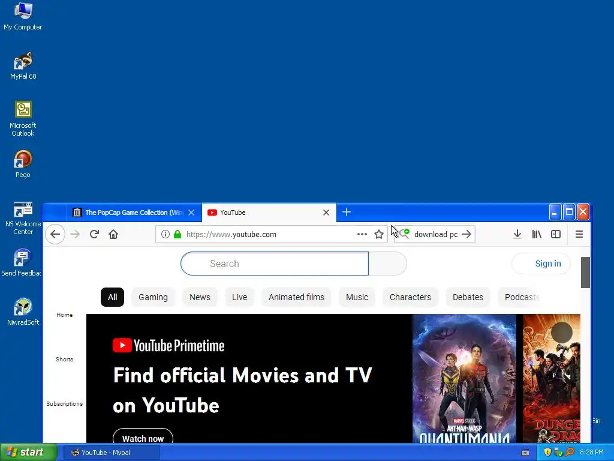Go to browser home page
This screenshot has width=614, height=461.
pyautogui.click(x=113, y=235)
